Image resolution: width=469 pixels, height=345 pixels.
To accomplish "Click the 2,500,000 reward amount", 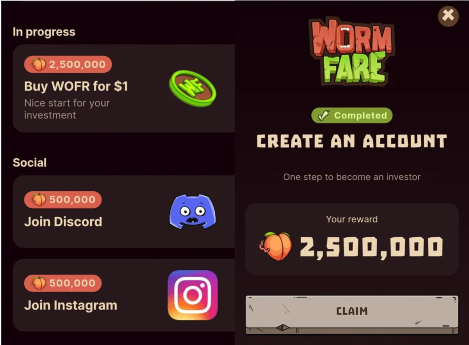I will 371,247.
